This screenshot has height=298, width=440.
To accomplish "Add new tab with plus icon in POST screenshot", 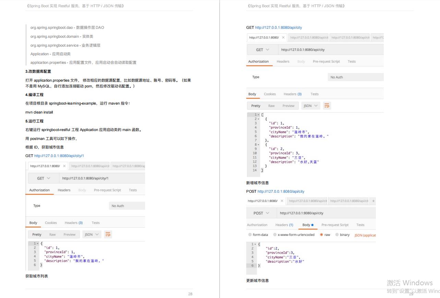I will coord(373,201).
